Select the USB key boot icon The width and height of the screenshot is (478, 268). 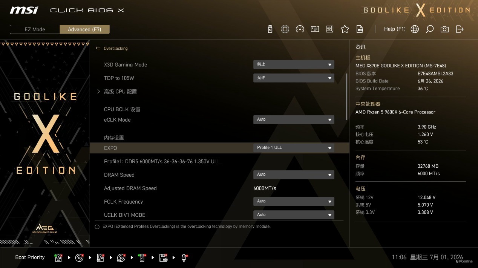click(x=142, y=257)
